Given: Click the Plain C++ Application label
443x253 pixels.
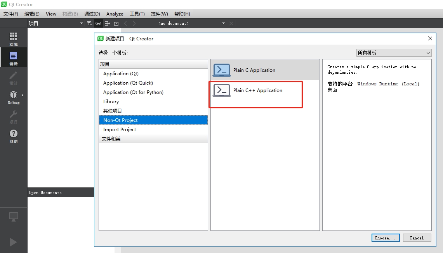Looking at the screenshot, I should (258, 90).
